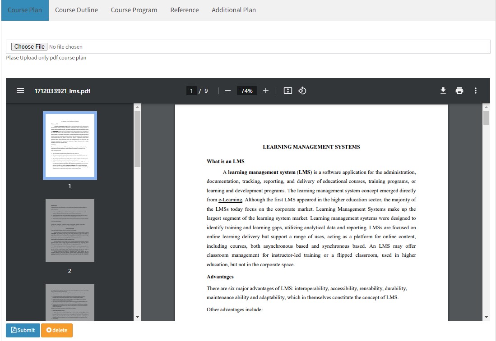496x341 pixels.
Task: Select page 1 thumbnail
Action: point(70,145)
